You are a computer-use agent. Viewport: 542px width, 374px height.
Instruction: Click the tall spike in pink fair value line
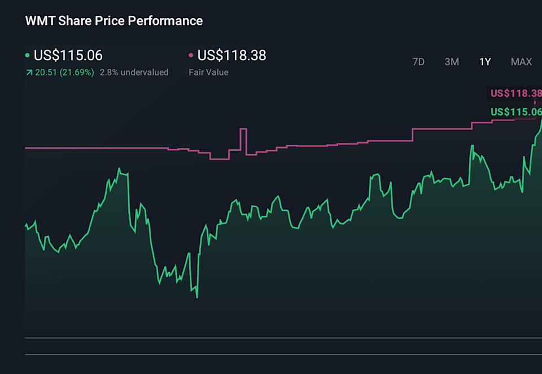243,130
